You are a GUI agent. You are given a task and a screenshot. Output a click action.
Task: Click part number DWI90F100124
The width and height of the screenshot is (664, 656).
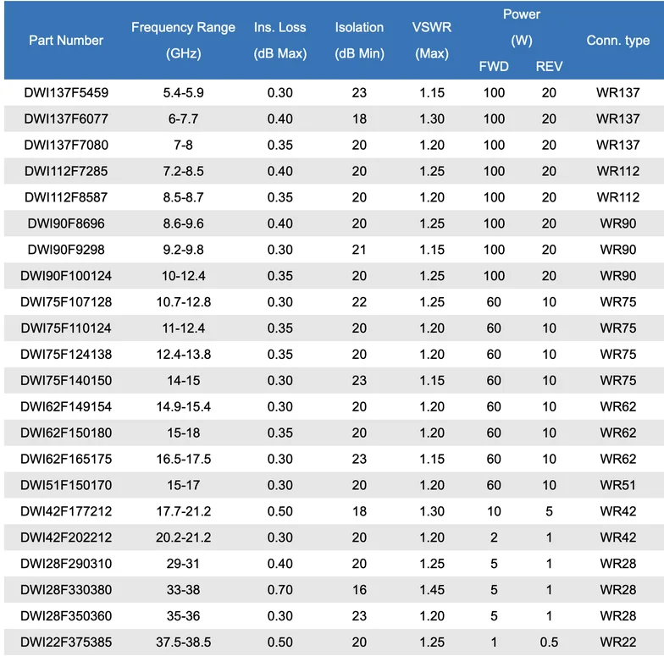pos(66,276)
